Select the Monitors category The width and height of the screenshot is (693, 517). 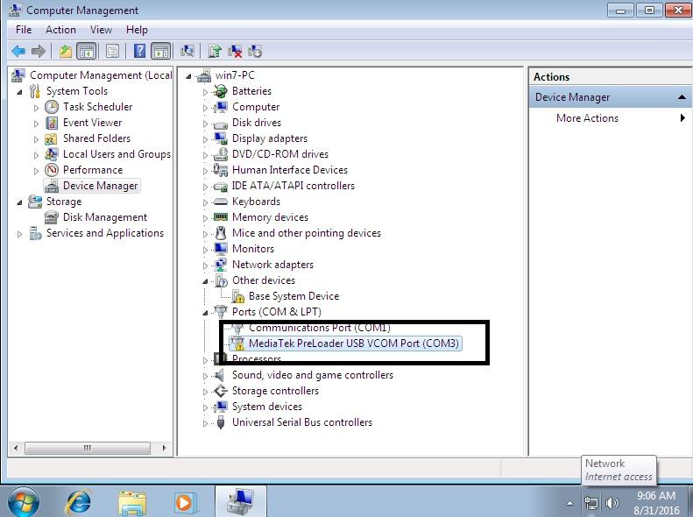coord(253,249)
